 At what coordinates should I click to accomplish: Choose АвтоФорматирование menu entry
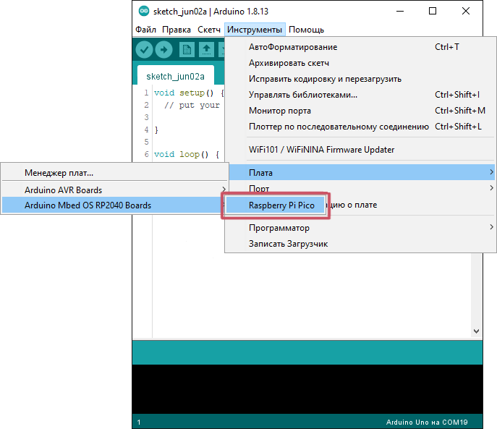360,47
